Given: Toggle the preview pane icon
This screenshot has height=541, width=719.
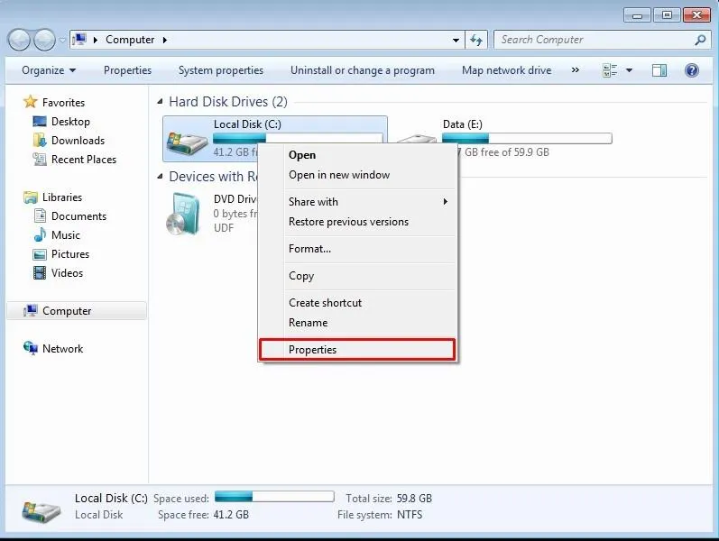Looking at the screenshot, I should 659,70.
